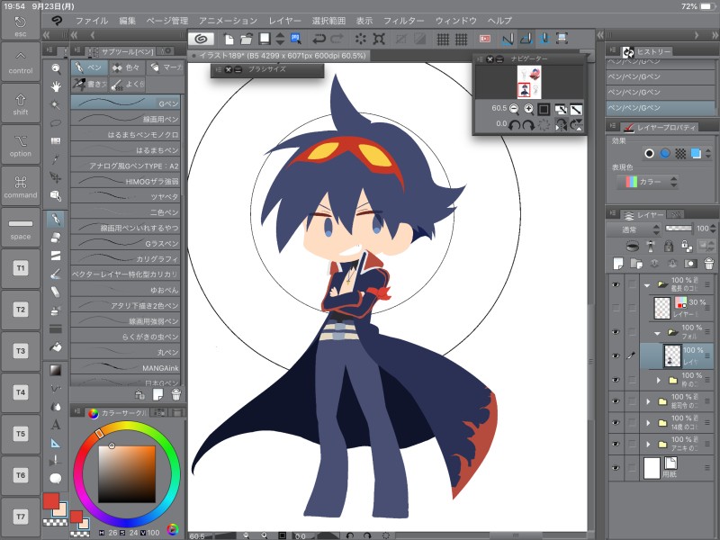Select the カリグラフィ sub tool
The height and width of the screenshot is (540, 720).
tap(125, 258)
